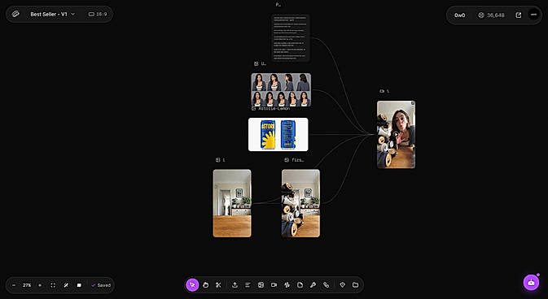Image resolution: width=548 pixels, height=299 pixels.
Task: Select the pointer tool in bottom toolbar
Action: (192, 285)
